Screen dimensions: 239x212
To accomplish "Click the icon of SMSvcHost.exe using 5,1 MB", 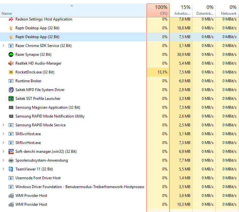I will (x=11, y=134).
